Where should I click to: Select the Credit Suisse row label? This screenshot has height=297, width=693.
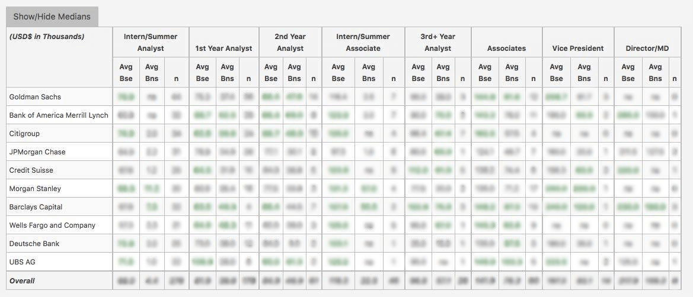click(31, 170)
